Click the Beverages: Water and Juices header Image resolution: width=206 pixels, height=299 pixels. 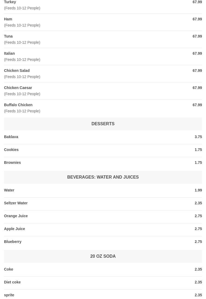[103, 177]
